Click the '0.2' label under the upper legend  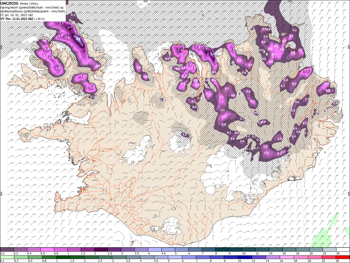tap(2, 253)
